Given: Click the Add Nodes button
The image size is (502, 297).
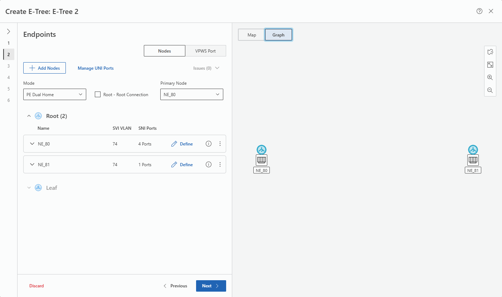Looking at the screenshot, I should 44,68.
